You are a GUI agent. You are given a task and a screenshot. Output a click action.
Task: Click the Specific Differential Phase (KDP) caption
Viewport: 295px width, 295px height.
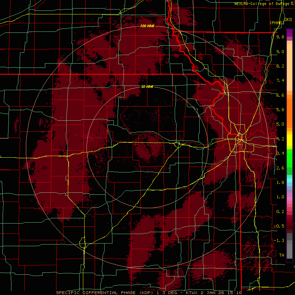click(x=149, y=293)
